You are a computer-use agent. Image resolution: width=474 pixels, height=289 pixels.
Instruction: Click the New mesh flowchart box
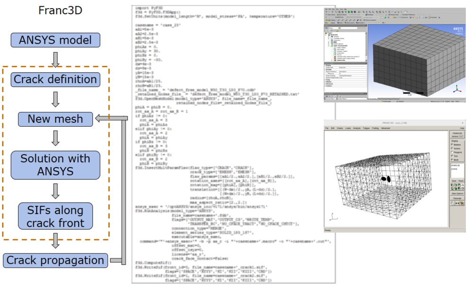(55, 119)
